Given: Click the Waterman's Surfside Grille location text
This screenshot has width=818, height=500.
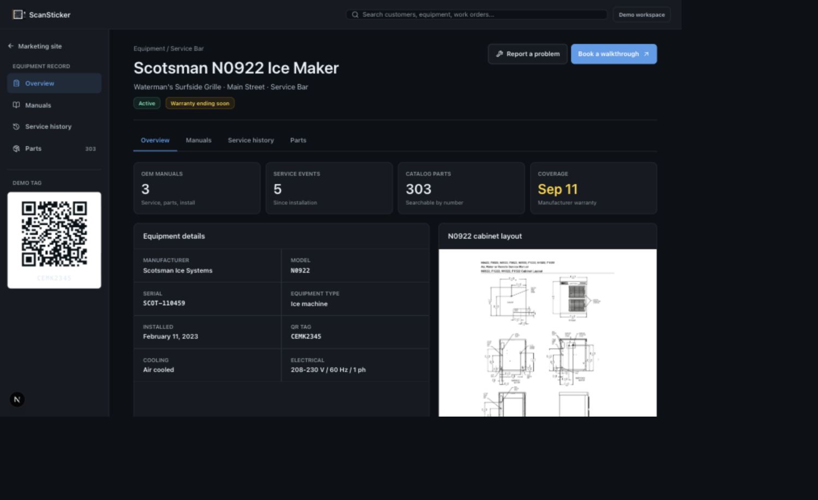Looking at the screenshot, I should [x=221, y=87].
